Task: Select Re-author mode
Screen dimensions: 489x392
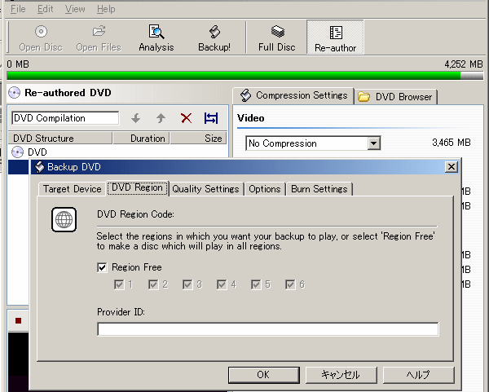Action: pos(335,37)
